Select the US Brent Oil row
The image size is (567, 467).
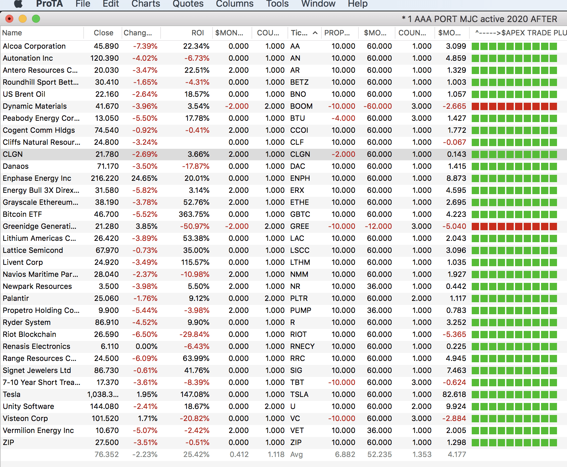coord(283,94)
